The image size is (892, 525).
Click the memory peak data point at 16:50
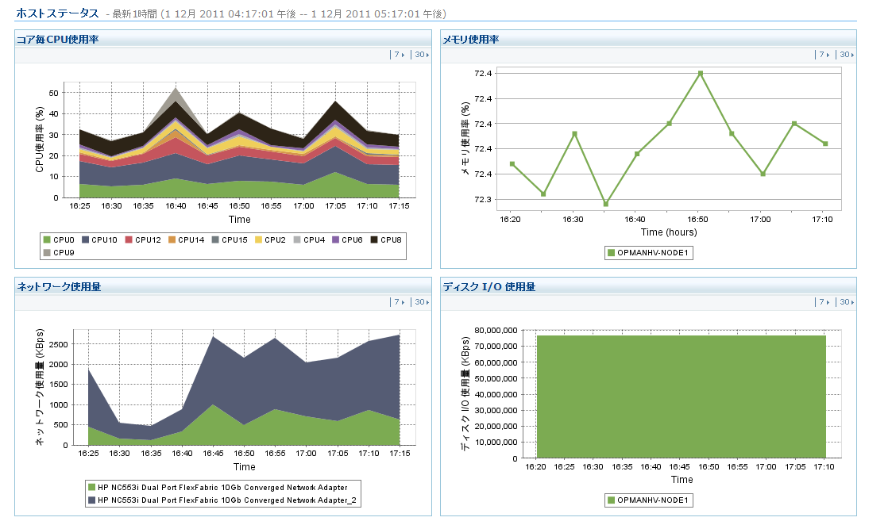tap(701, 73)
